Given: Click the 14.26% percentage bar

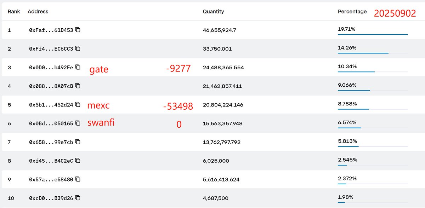Looking at the screenshot, I should point(373,53).
